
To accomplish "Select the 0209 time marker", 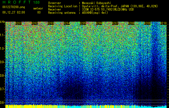I will [x=147, y=23].
